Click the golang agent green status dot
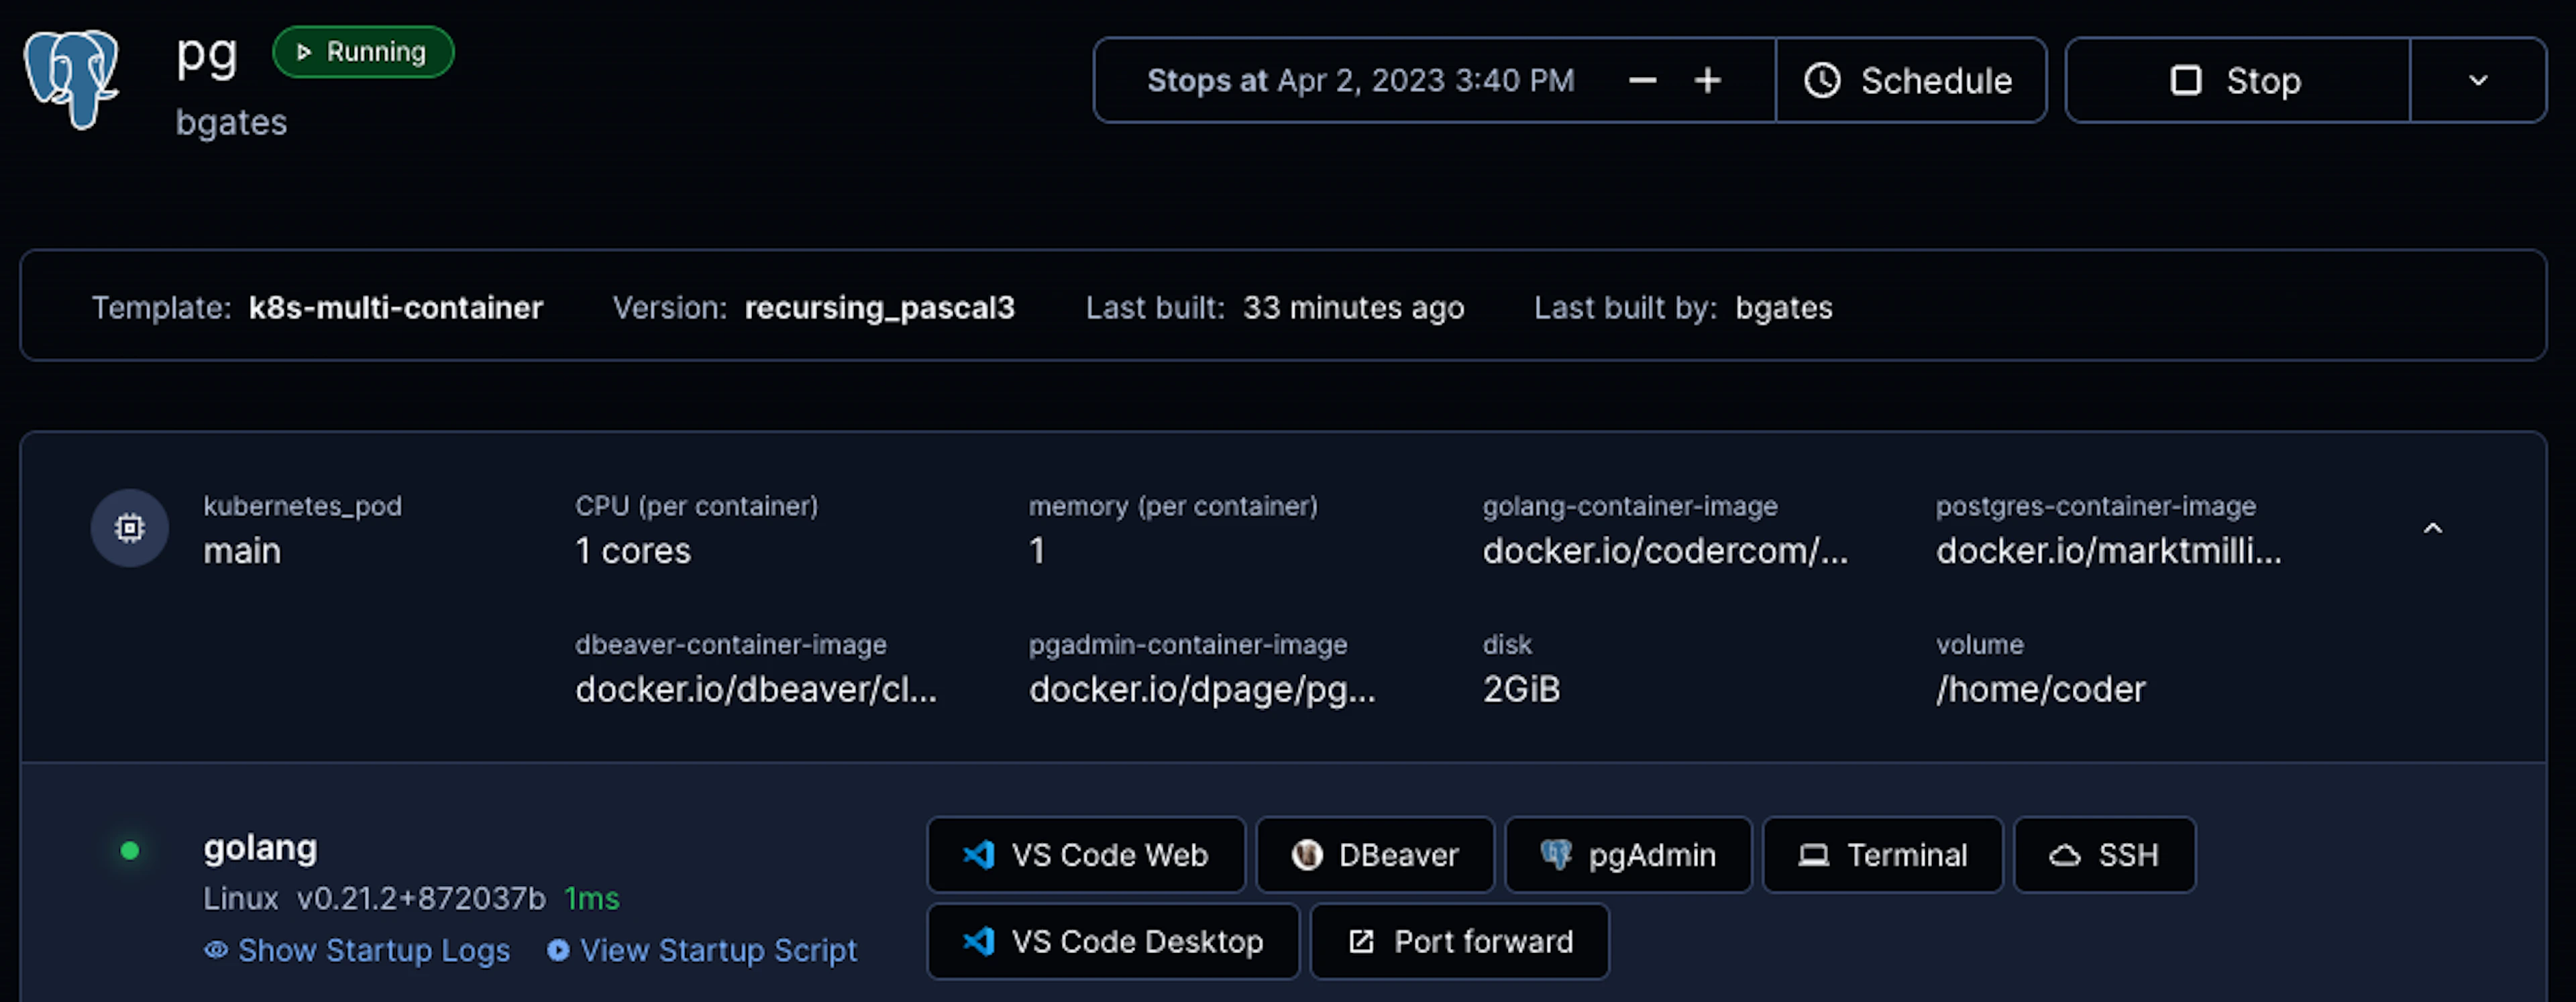Viewport: 2576px width, 1002px height. pyautogui.click(x=130, y=851)
